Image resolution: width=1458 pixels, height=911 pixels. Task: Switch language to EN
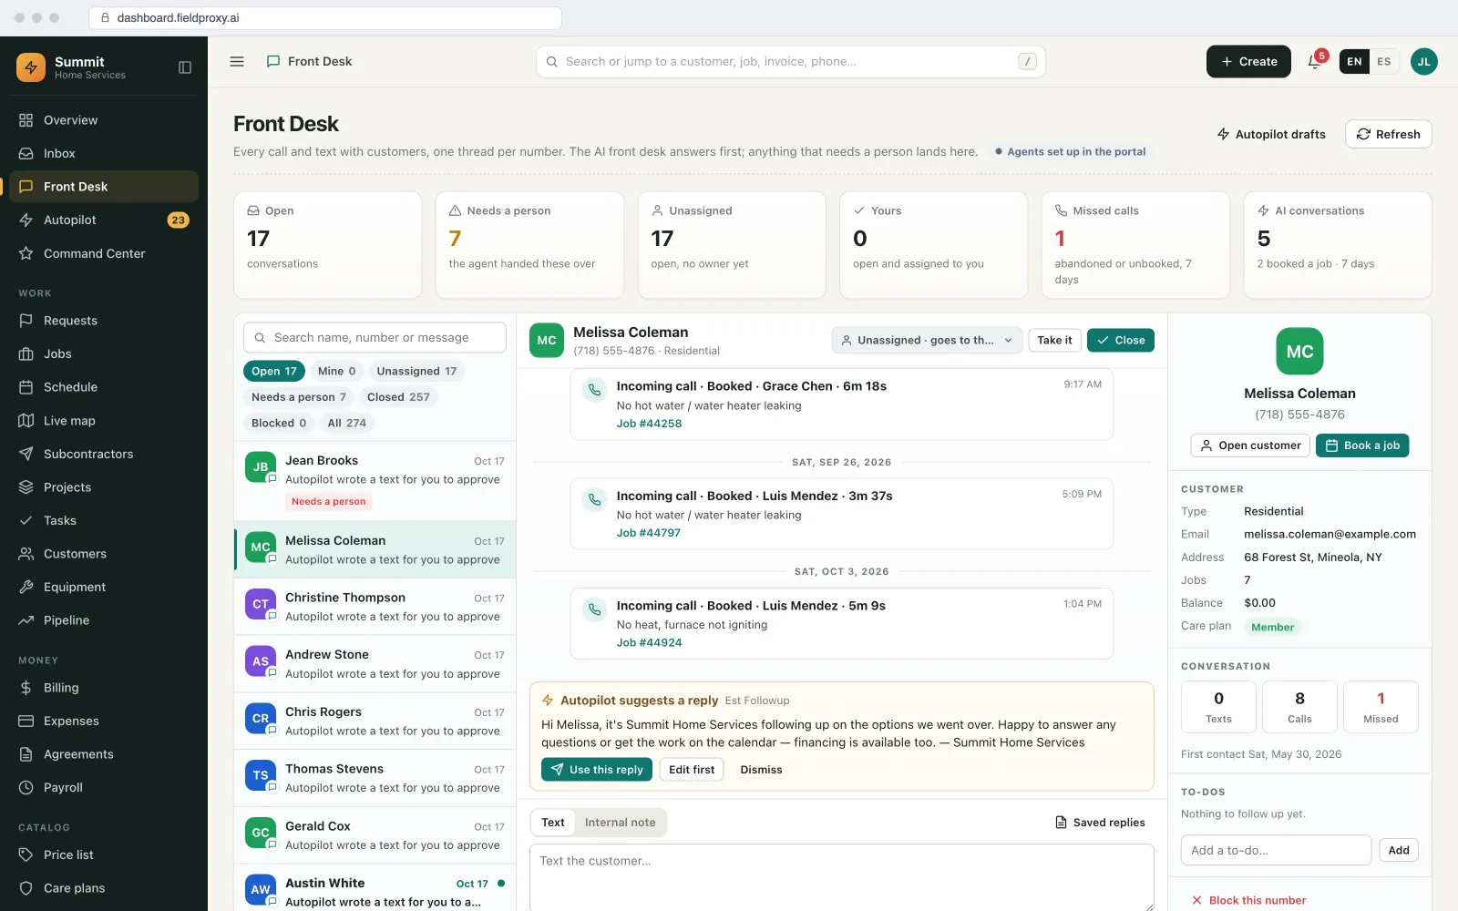1354,62
